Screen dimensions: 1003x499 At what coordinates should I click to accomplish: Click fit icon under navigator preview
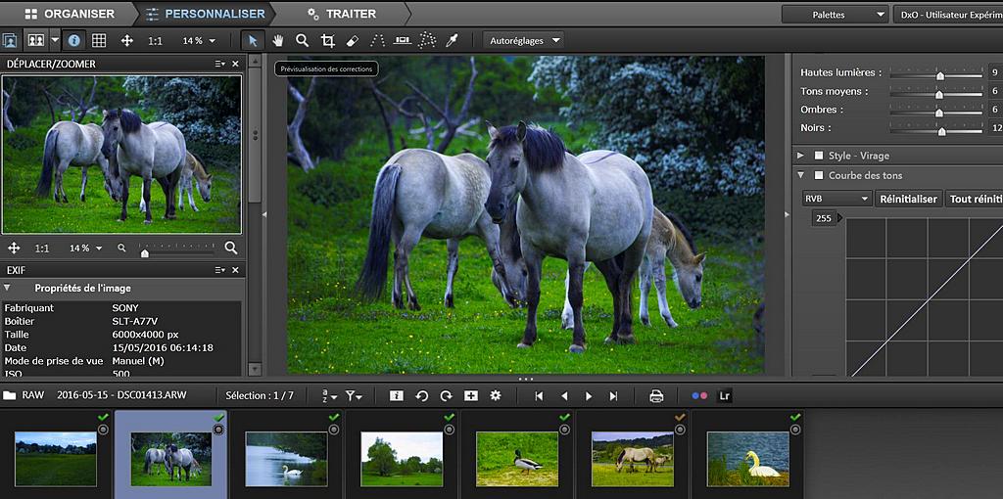[14, 248]
